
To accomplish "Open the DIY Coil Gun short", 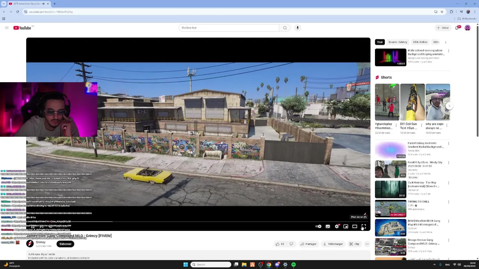I will [x=412, y=102].
